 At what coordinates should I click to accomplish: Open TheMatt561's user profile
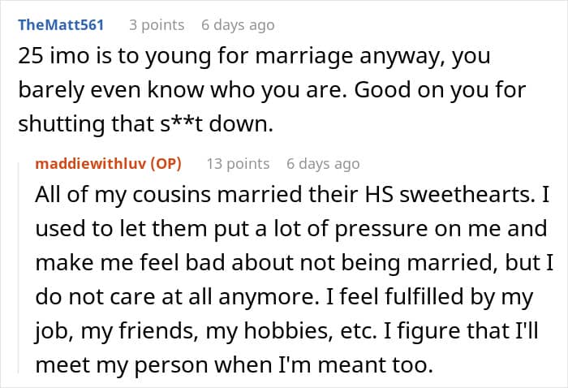point(61,25)
